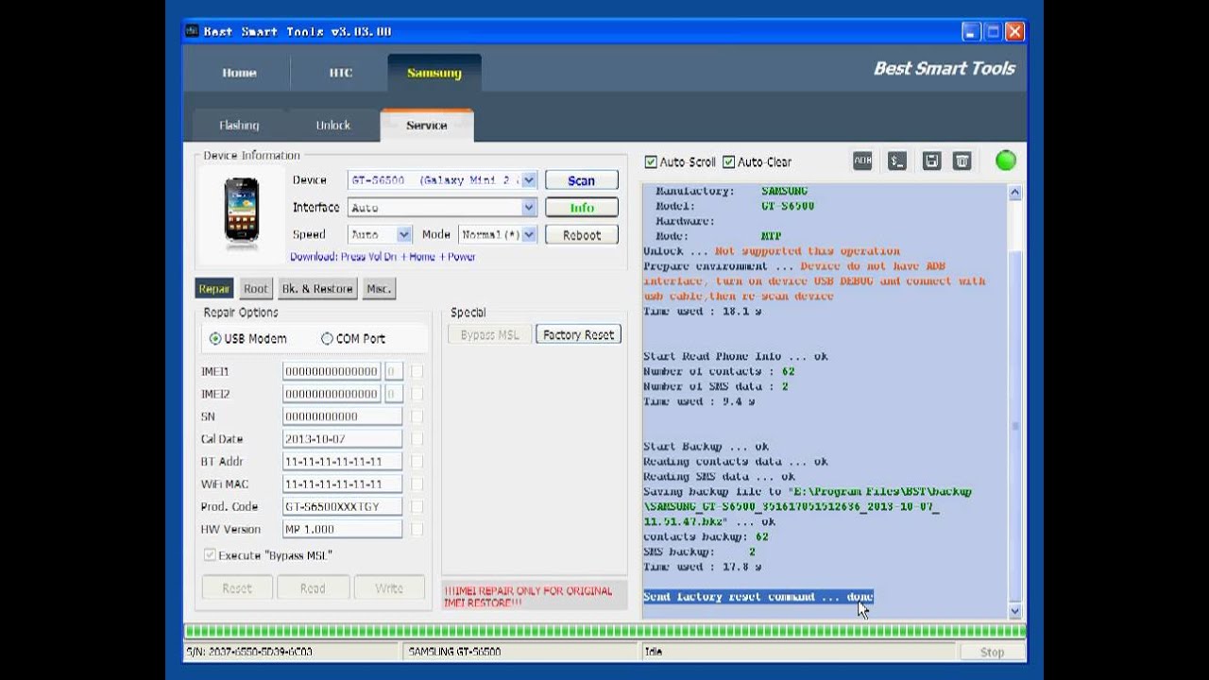Click the Factory Reset button

click(x=578, y=334)
